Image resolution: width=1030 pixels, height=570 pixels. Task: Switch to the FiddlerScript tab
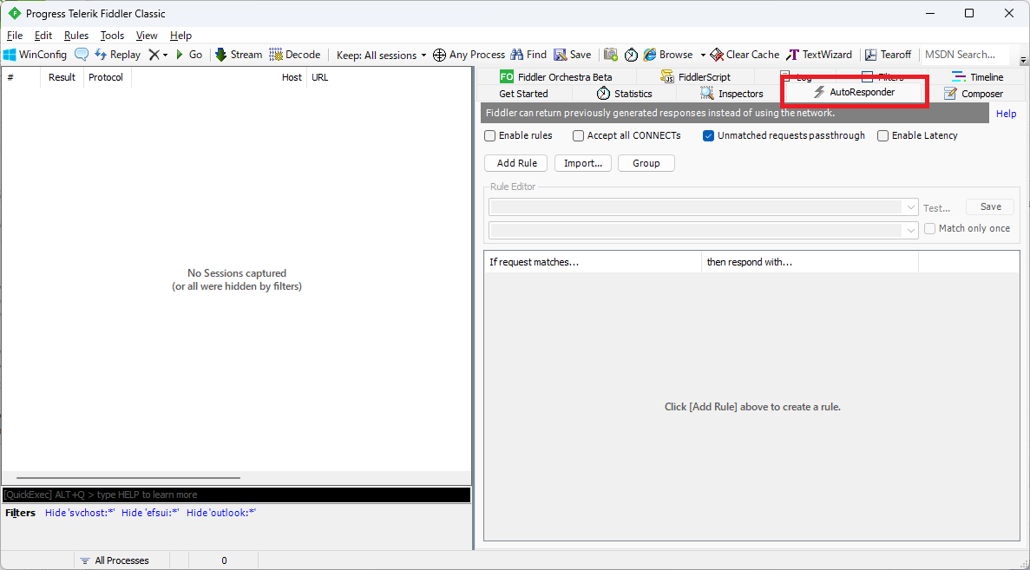coord(696,77)
